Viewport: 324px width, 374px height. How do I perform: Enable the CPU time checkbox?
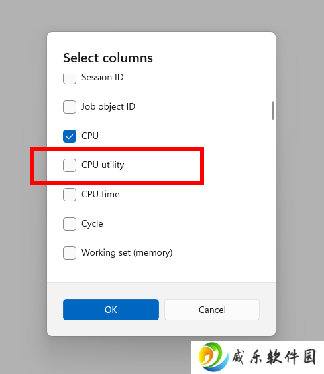tap(70, 195)
